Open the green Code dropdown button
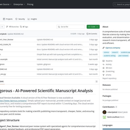 (93, 27)
